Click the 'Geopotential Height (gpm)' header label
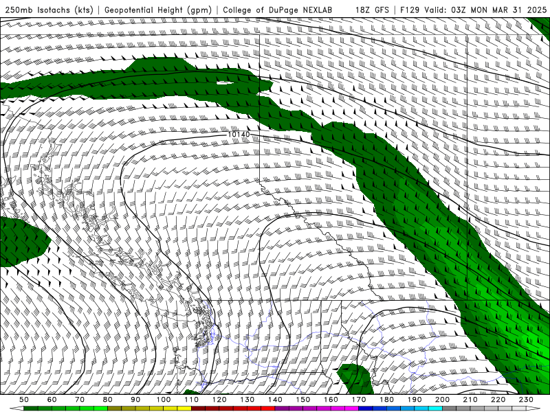The height and width of the screenshot is (412, 550). pos(158,10)
